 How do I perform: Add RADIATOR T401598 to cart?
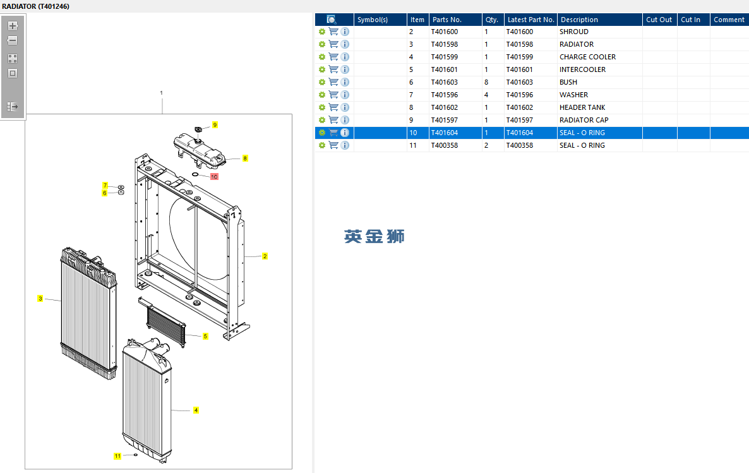tap(333, 44)
